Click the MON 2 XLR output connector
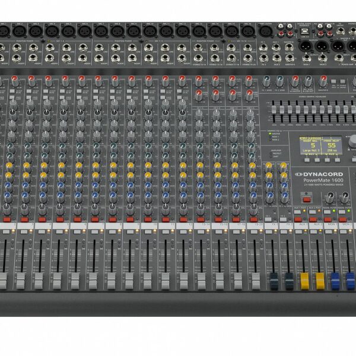356x356 pixels. (x=322, y=46)
